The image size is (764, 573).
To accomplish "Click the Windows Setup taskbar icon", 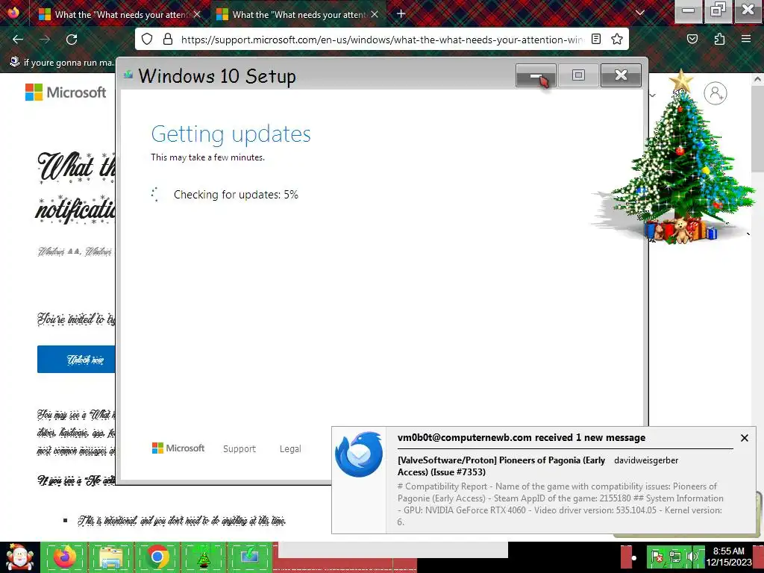I will pyautogui.click(x=250, y=557).
